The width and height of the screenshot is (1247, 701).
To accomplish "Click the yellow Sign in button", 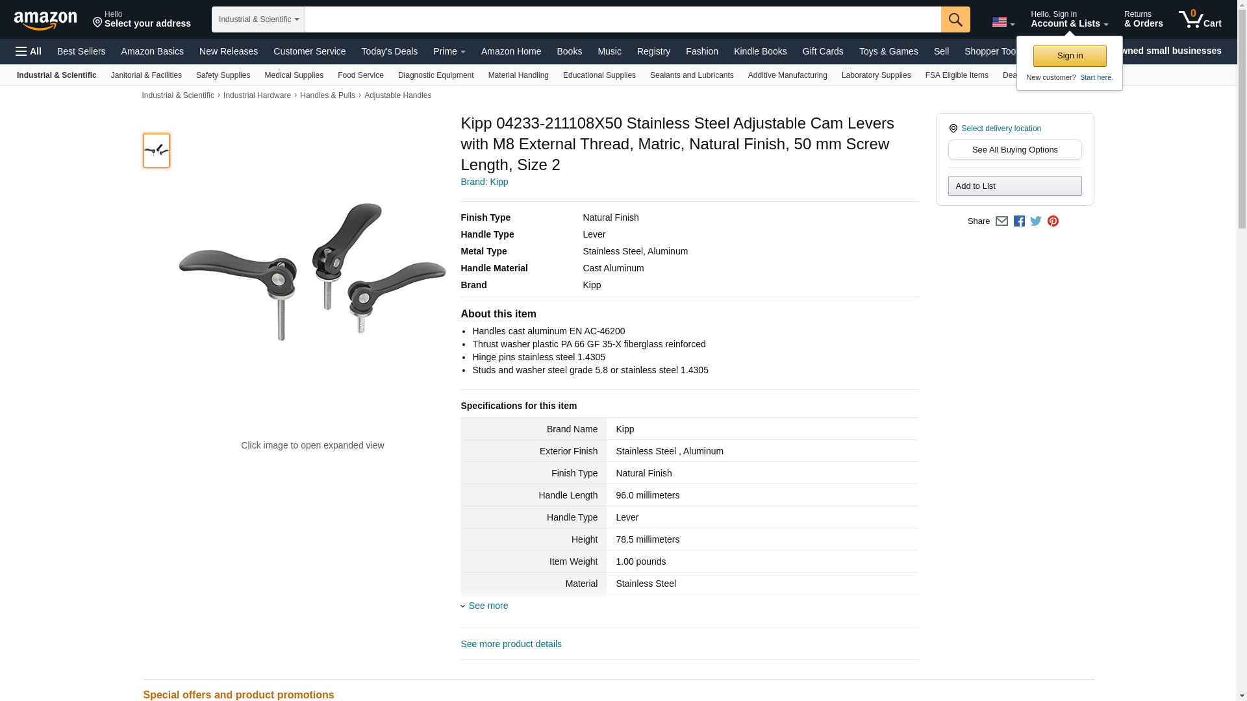I will (x=1070, y=56).
